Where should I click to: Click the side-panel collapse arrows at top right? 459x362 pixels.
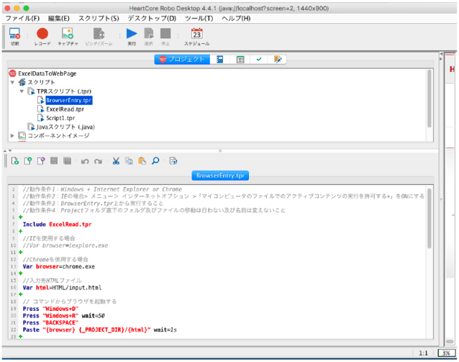coord(441,56)
